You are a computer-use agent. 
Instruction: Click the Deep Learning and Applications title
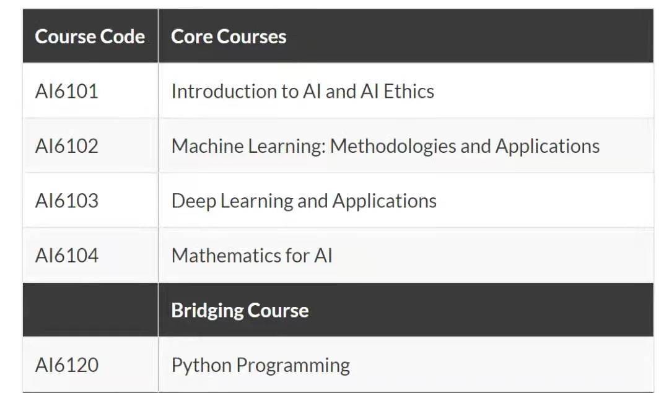[x=304, y=201]
